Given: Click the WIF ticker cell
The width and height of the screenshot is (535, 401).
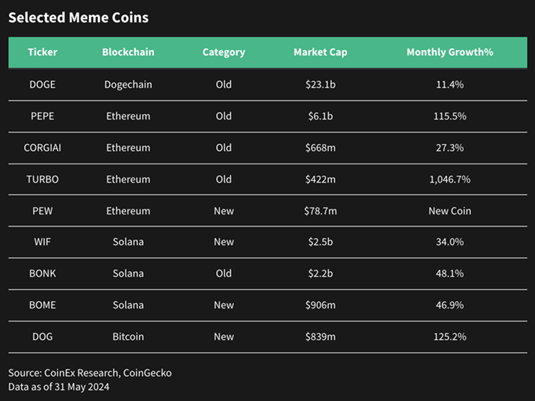Looking at the screenshot, I should (42, 242).
